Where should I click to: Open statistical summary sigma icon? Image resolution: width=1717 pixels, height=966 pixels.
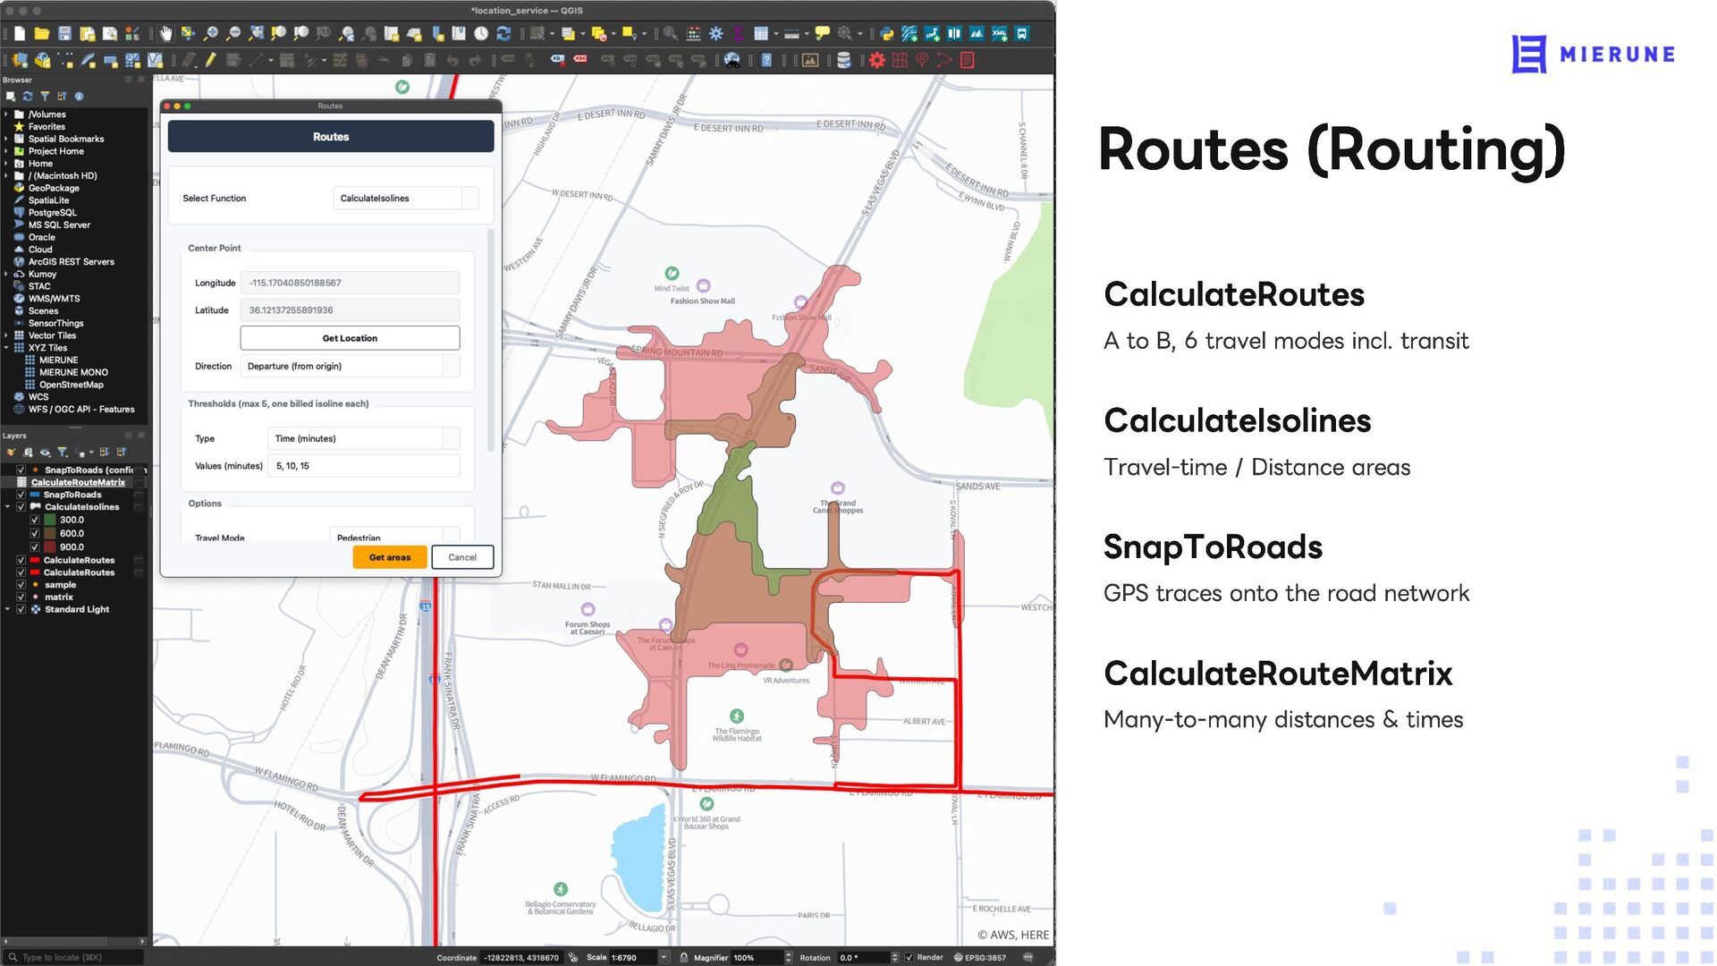point(739,34)
